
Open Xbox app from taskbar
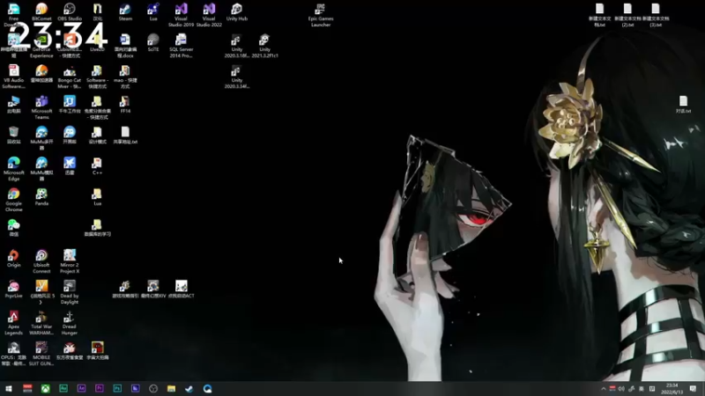click(x=46, y=389)
